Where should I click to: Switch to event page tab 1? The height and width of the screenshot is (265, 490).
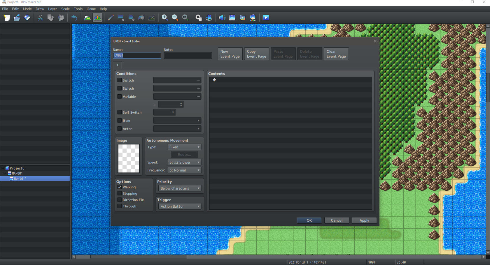[x=117, y=65]
